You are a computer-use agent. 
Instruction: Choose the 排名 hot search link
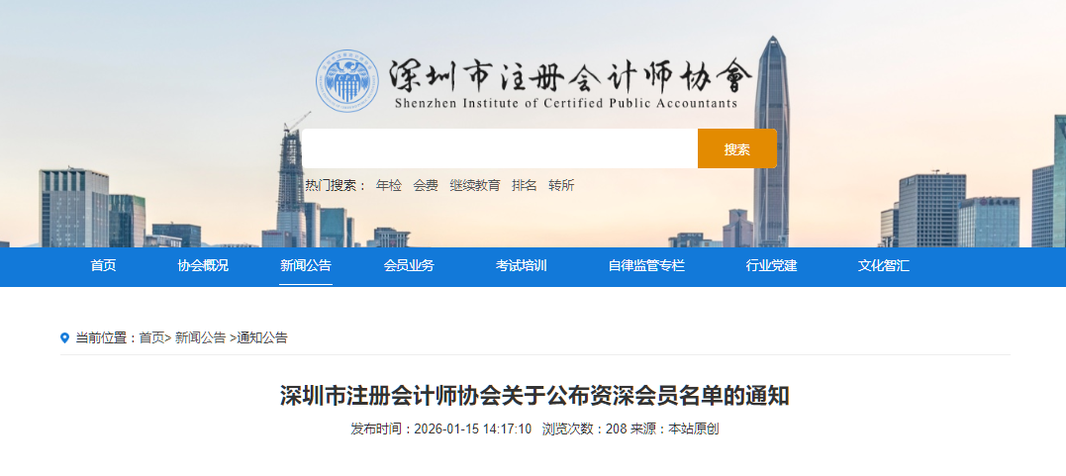(525, 185)
